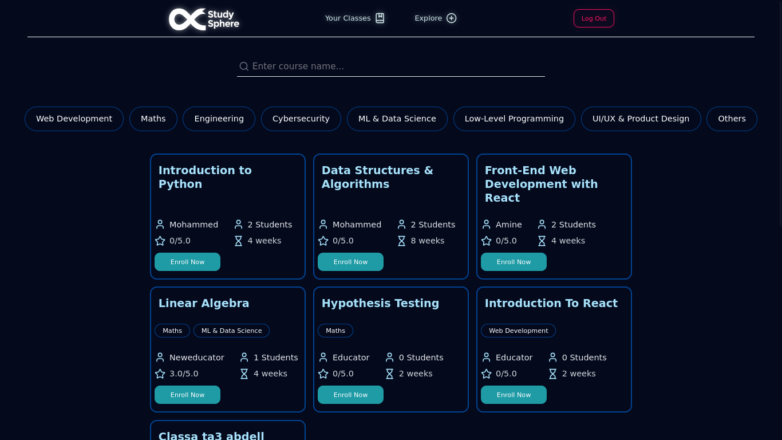Enroll in the Hypothesis Testing course
The width and height of the screenshot is (782, 440).
point(350,395)
